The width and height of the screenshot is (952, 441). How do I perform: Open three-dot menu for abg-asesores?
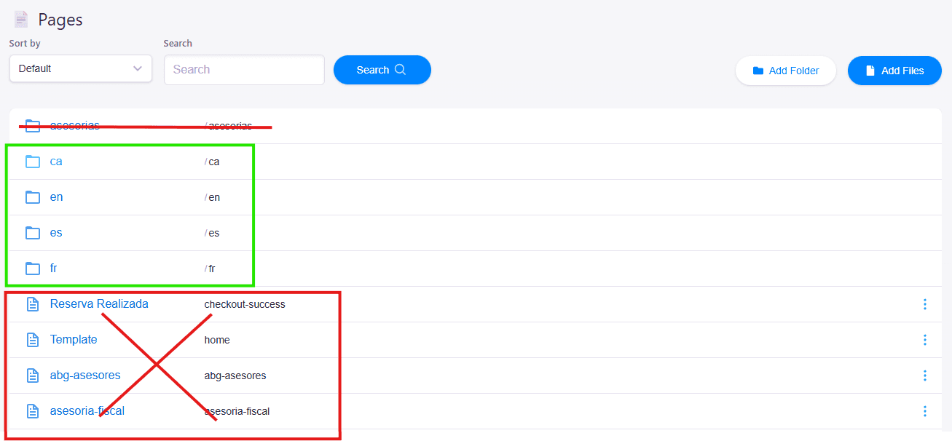click(x=924, y=376)
